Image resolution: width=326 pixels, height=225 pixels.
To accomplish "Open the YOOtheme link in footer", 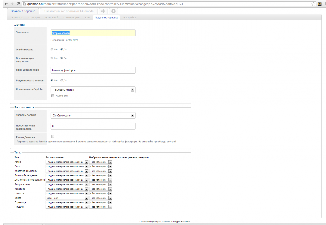I will coord(164,222).
